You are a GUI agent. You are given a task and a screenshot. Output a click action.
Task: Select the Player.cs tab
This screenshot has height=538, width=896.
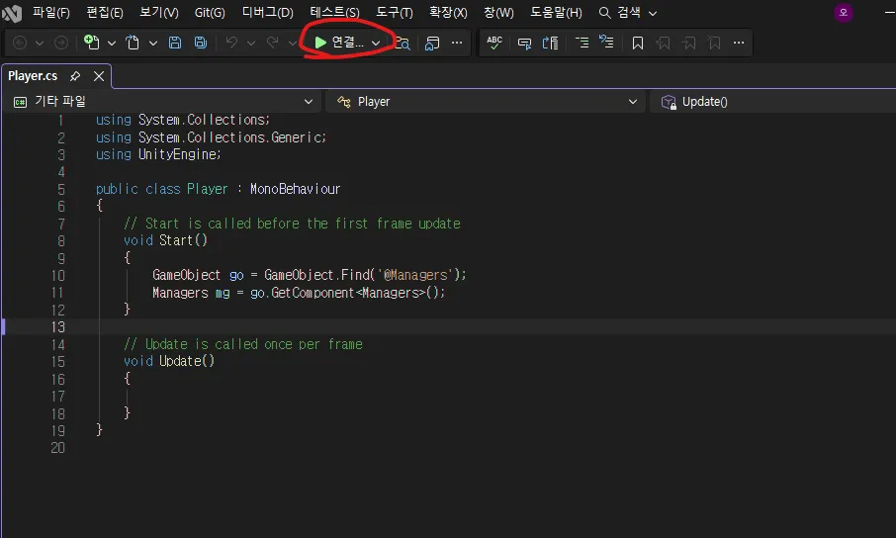click(x=33, y=76)
